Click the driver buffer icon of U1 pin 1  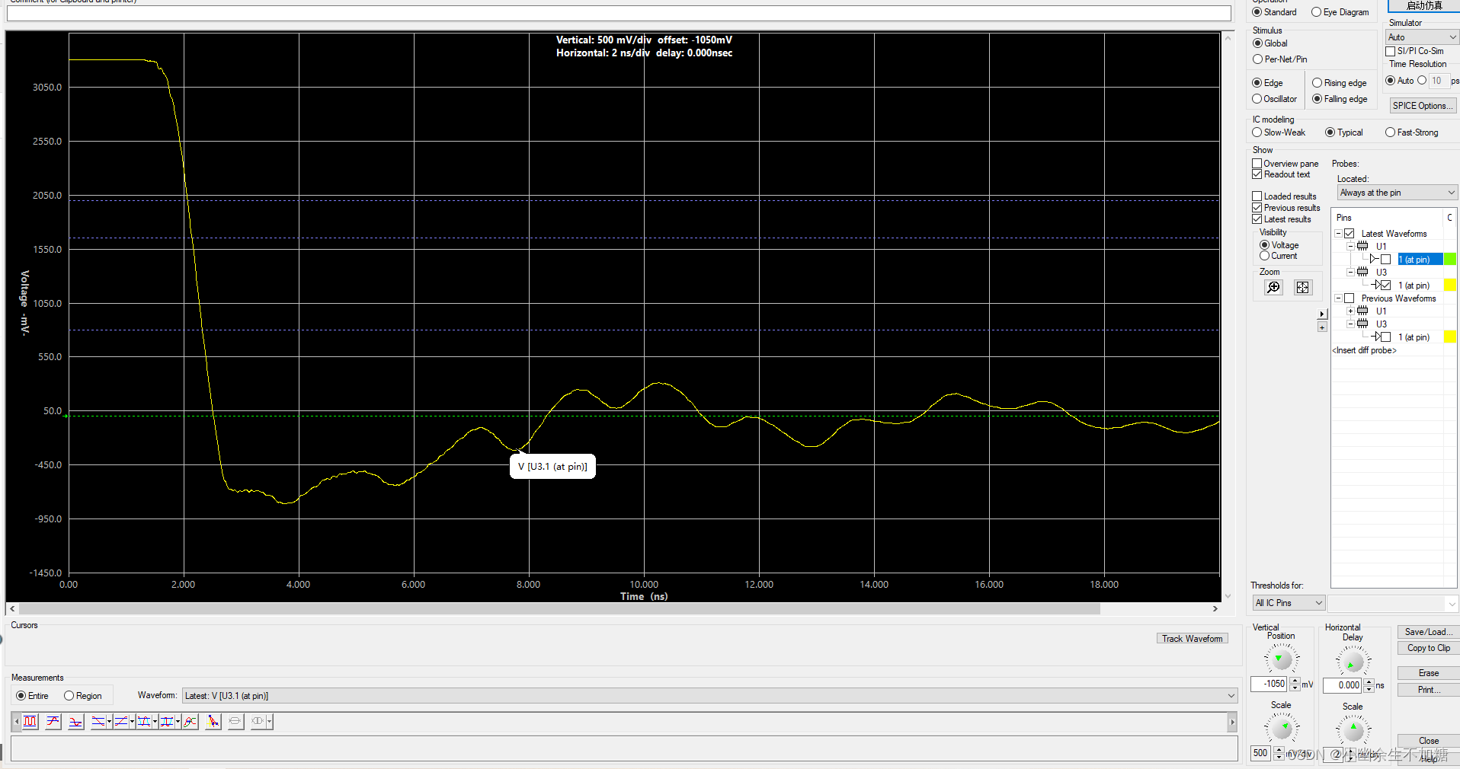1374,259
